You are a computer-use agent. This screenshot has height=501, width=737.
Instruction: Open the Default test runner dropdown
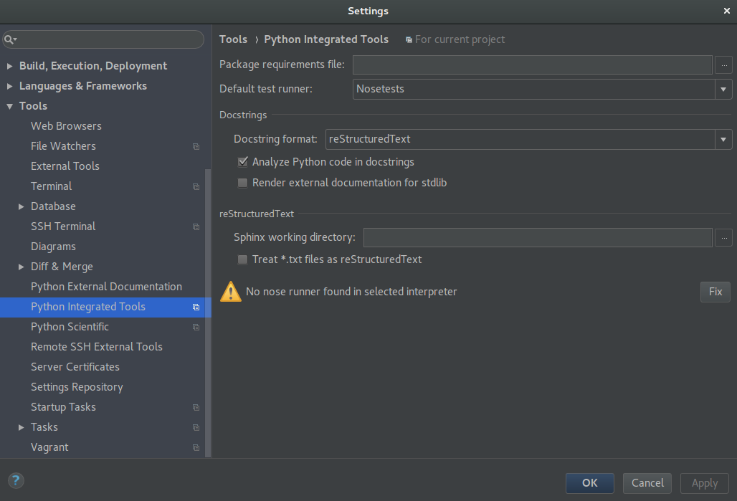(x=723, y=89)
